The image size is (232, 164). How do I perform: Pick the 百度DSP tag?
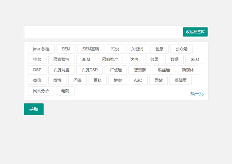click(90, 70)
